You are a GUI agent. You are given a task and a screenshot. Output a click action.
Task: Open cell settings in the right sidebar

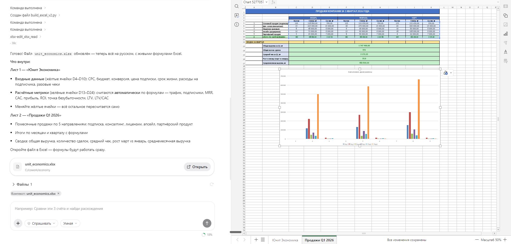coord(505,6)
